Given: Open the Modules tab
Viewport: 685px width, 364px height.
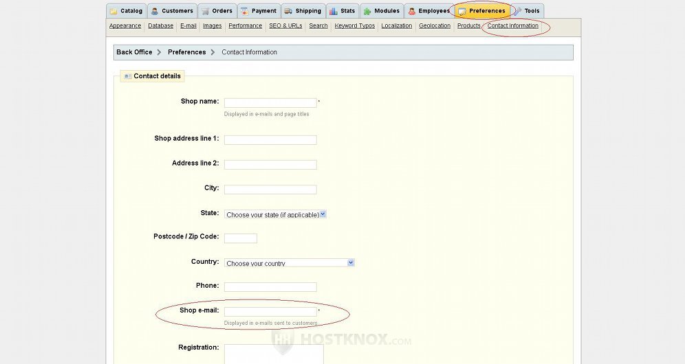Looking at the screenshot, I should coord(382,11).
